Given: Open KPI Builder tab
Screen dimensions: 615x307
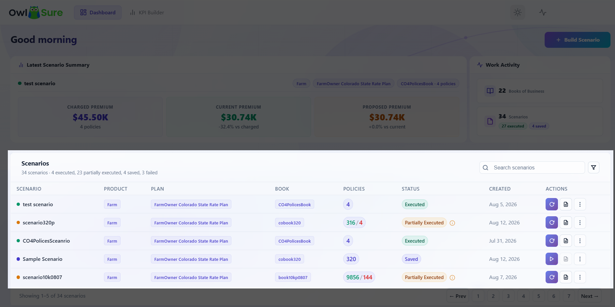Looking at the screenshot, I should [147, 12].
